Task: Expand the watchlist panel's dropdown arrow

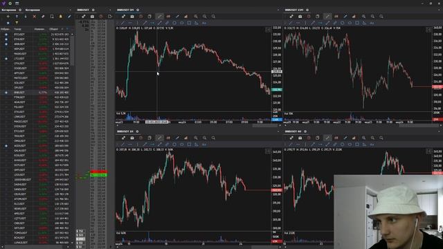Action: pyautogui.click(x=71, y=10)
